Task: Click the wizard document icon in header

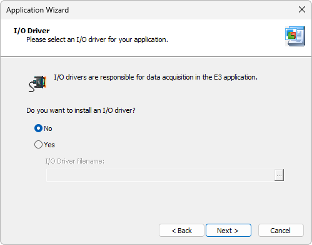Action: point(295,36)
